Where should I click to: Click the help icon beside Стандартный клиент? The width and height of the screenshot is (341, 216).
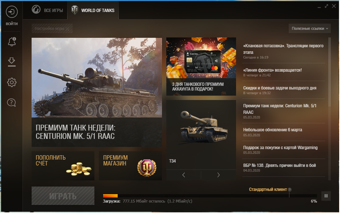click(x=289, y=190)
